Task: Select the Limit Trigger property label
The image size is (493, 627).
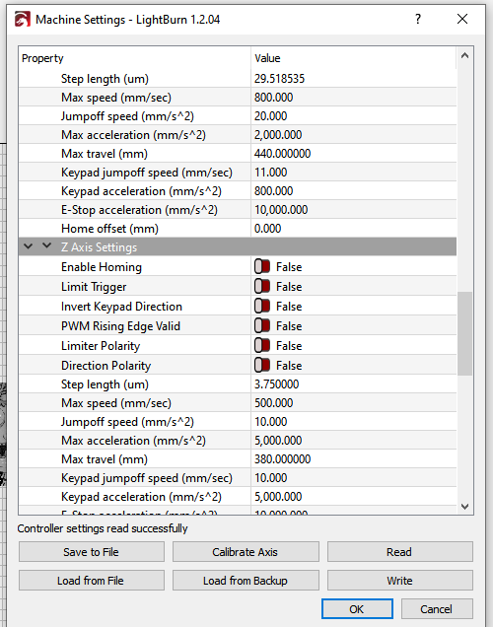Action: pos(94,287)
